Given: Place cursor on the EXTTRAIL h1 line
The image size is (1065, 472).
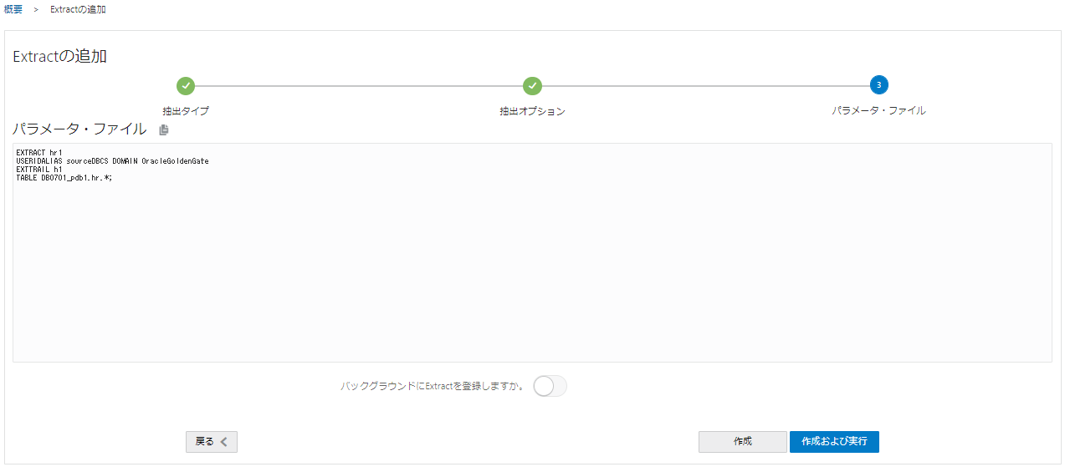Looking at the screenshot, I should point(39,169).
